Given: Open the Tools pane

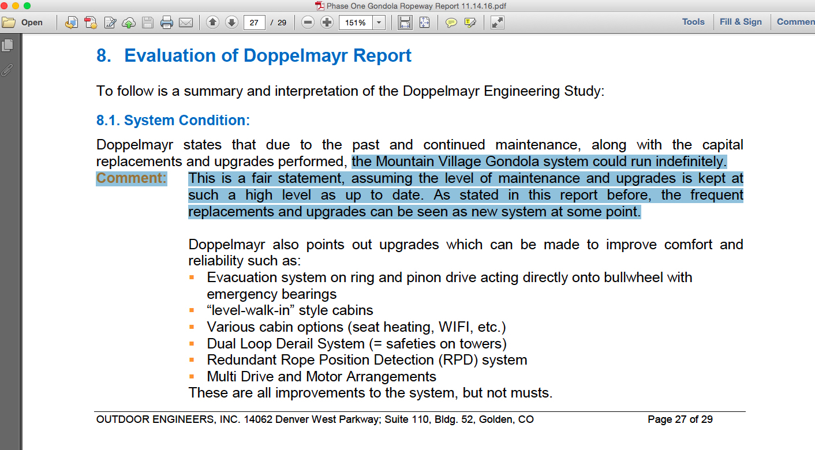Looking at the screenshot, I should click(x=693, y=22).
